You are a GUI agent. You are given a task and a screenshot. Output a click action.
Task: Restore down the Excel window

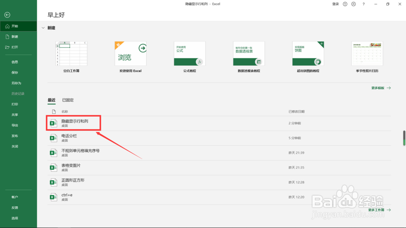(388, 4)
